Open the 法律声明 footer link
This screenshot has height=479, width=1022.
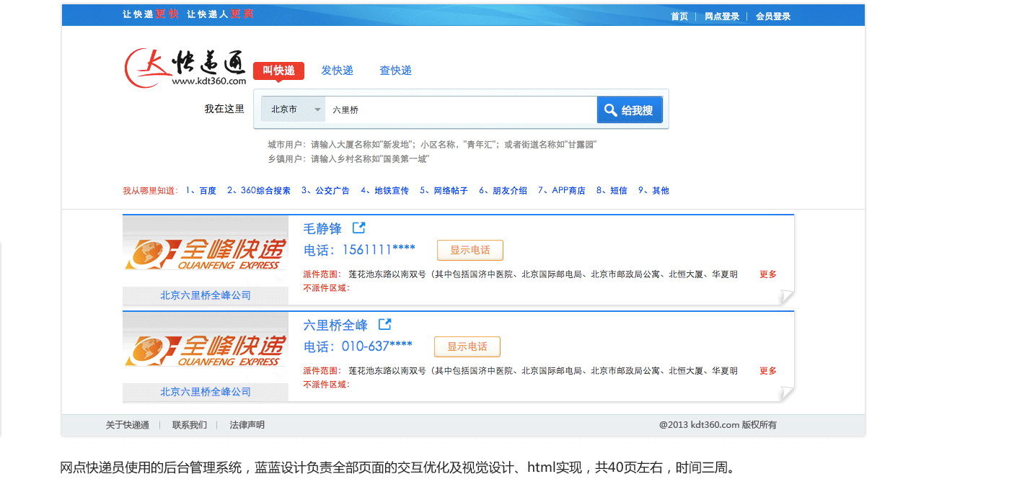point(246,424)
